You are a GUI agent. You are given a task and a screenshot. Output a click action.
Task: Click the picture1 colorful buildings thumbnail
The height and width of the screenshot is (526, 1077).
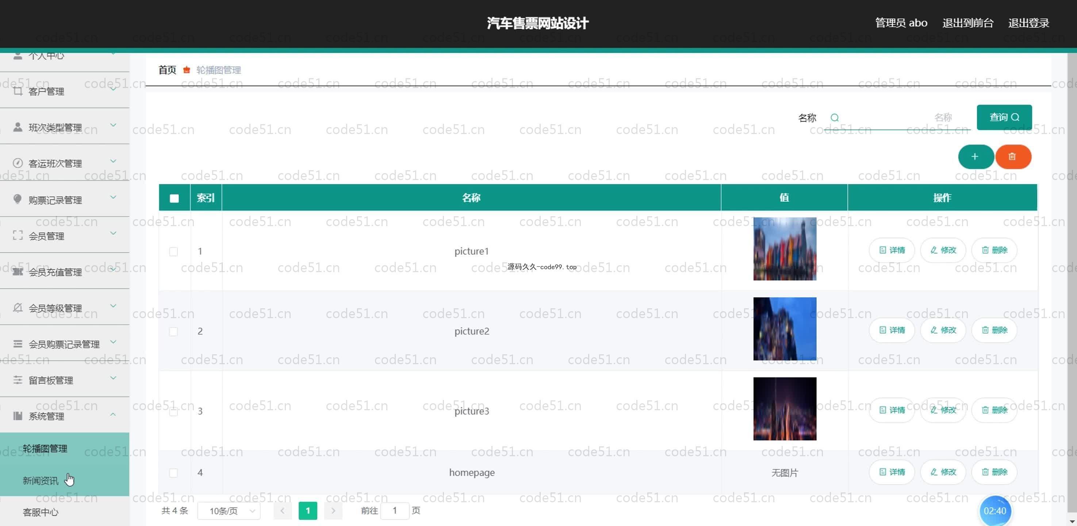coord(785,249)
